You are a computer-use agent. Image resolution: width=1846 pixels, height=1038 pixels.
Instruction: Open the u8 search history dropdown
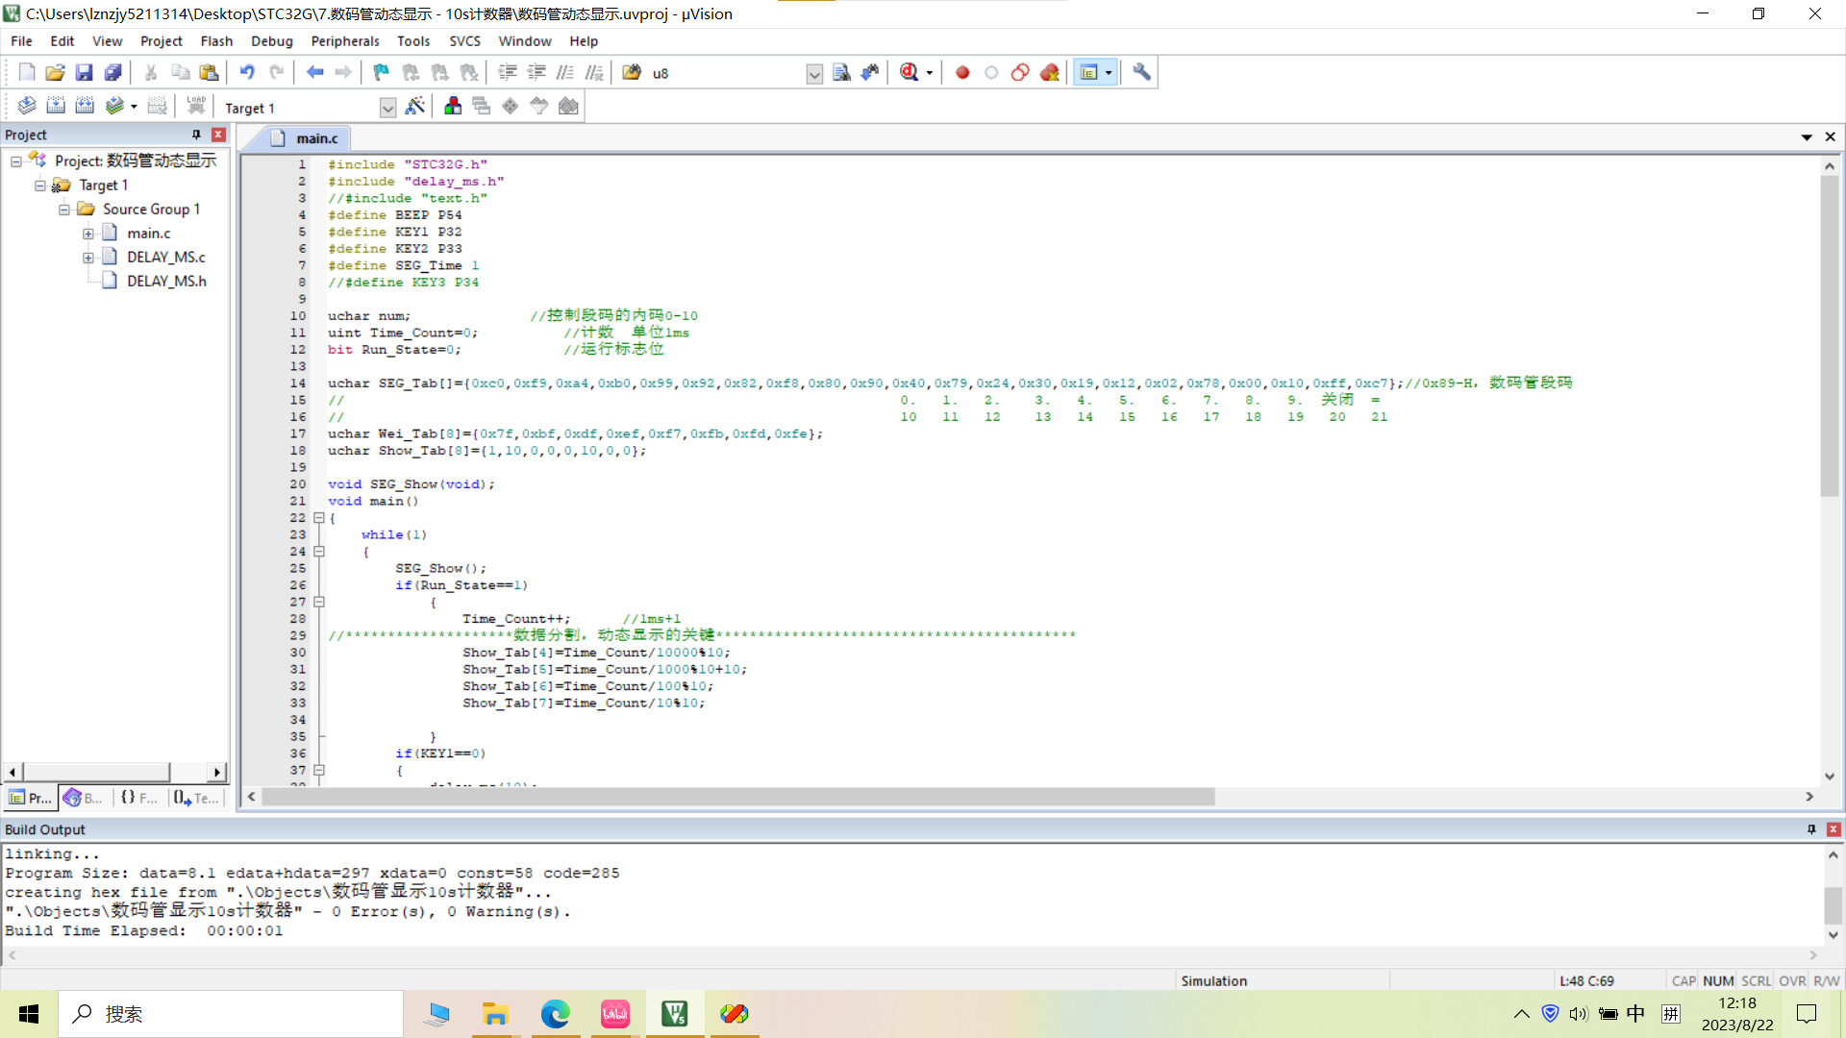tap(814, 74)
